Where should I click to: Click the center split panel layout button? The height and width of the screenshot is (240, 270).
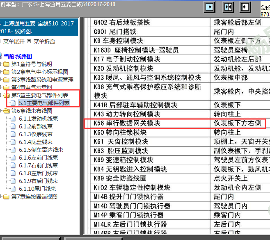228,7
